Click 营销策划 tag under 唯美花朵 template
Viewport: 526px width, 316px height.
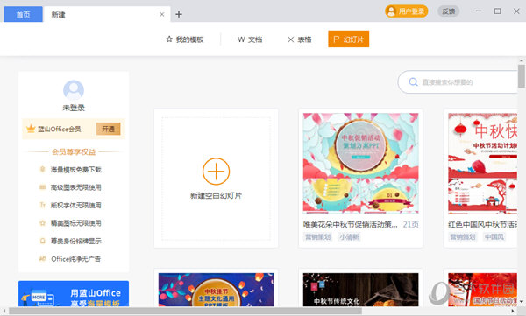pos(317,237)
